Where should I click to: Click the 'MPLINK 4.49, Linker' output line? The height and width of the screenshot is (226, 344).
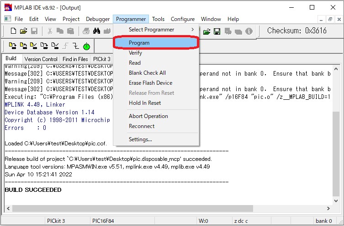pos(35,105)
